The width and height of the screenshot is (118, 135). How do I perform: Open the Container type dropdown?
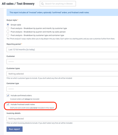(62, 89)
